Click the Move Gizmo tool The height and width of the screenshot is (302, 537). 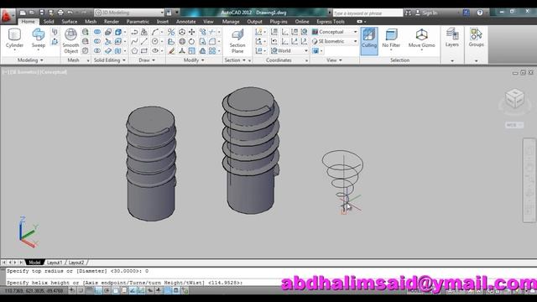pos(421,39)
